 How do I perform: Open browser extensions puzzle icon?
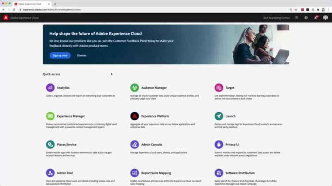point(318,10)
